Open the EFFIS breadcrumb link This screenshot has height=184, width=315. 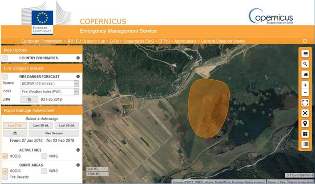coord(164,41)
